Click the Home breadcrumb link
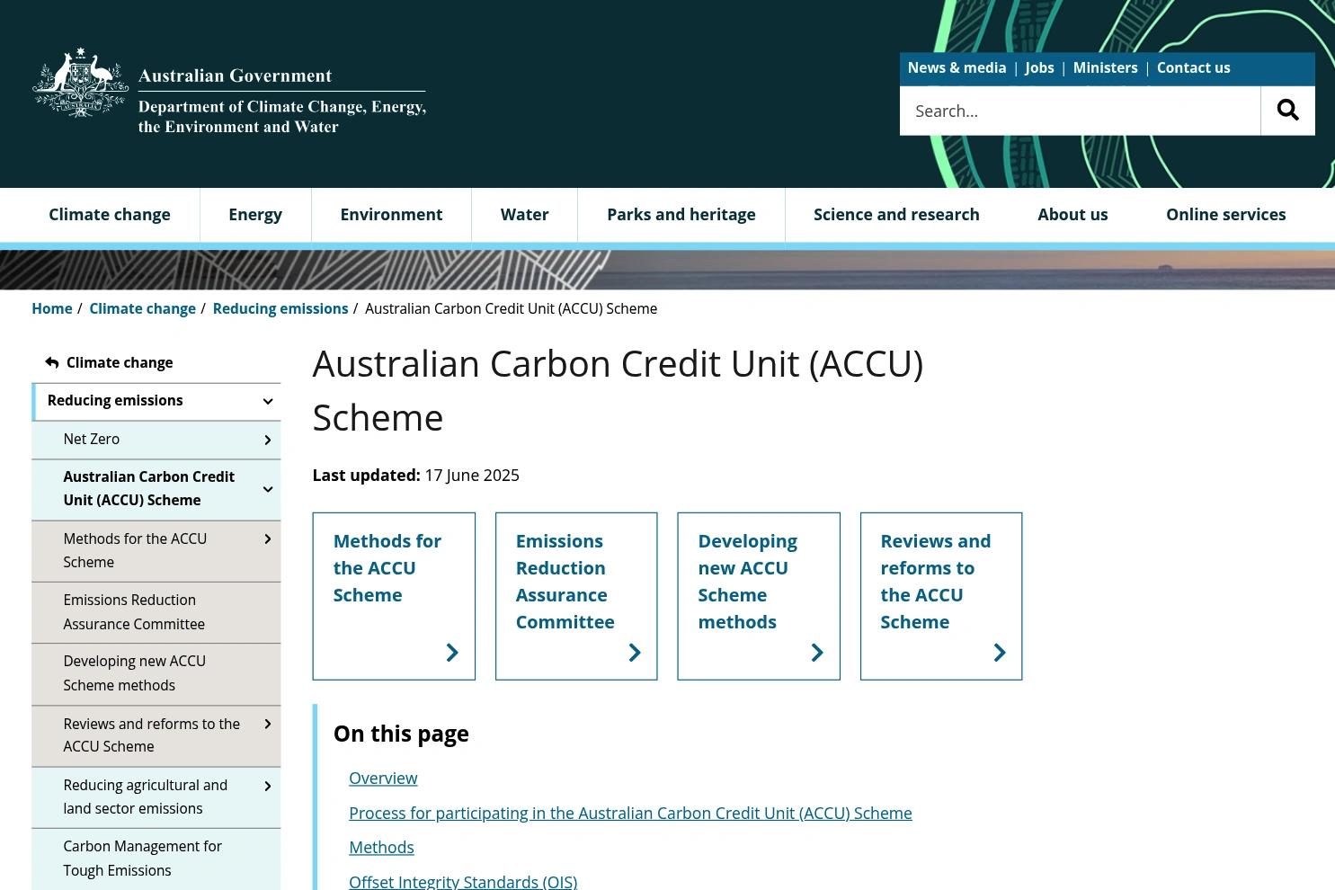This screenshot has width=1335, height=890. [52, 308]
